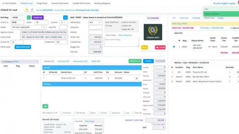Click the Agency name field
Viewport: 239px width, 134px height.
[x=44, y=32]
